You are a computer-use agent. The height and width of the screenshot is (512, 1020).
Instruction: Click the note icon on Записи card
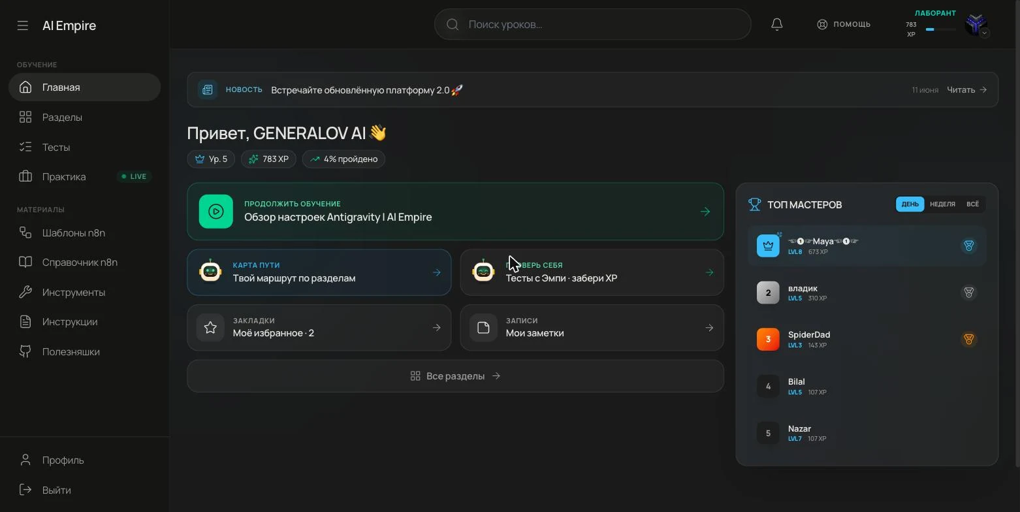483,327
